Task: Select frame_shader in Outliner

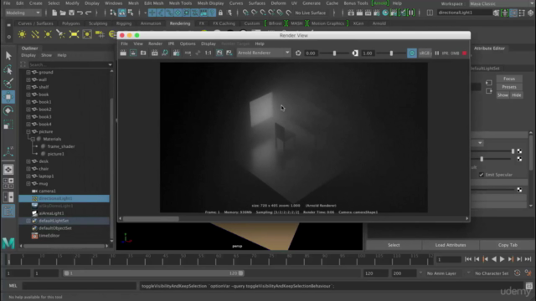Action: [x=61, y=146]
